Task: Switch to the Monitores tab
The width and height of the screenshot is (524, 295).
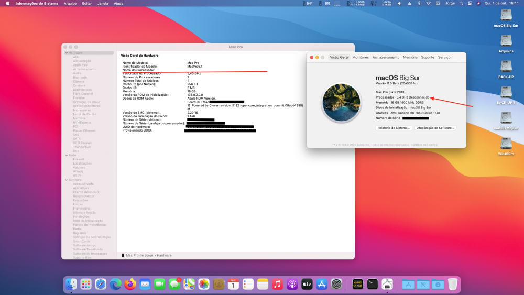Action: pyautogui.click(x=361, y=58)
